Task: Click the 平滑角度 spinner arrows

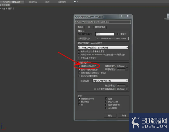Action: [x=127, y=70]
